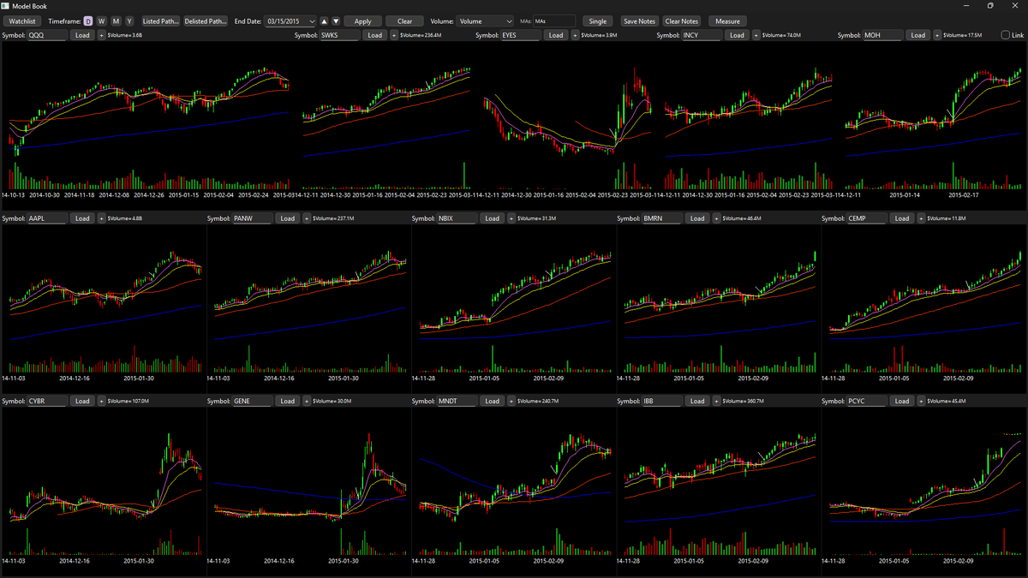Click the PANW symbol input field
Screen dimensions: 1028x578
point(252,218)
